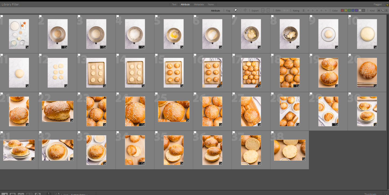Toggle the pick flag on photo 22
The height and width of the screenshot is (195, 389).
pyautogui.click(x=41, y=94)
